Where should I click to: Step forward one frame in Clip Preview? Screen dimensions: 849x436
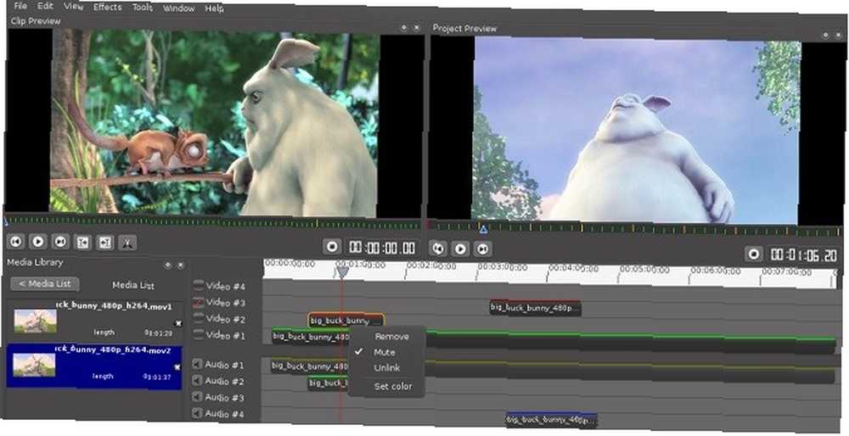(60, 241)
